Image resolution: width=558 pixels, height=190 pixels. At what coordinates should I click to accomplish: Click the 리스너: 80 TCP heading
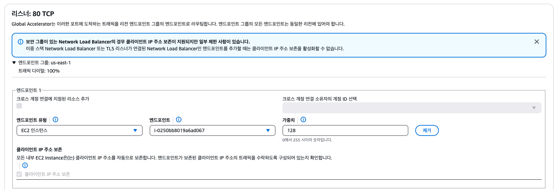[x=33, y=14]
